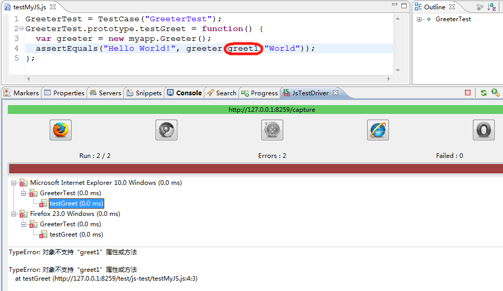The width and height of the screenshot is (503, 291).
Task: Click "Hello World!" string in line 4
Action: [x=139, y=48]
